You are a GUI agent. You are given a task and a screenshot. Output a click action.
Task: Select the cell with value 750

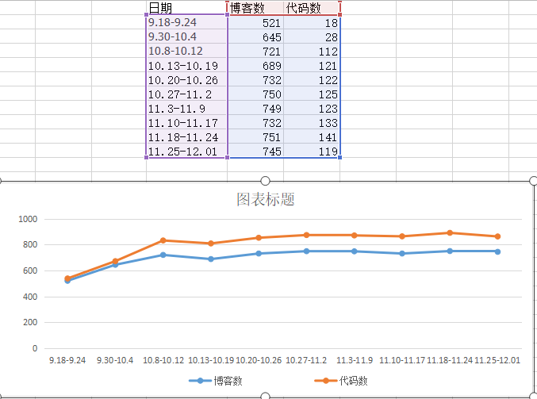pyautogui.click(x=255, y=94)
